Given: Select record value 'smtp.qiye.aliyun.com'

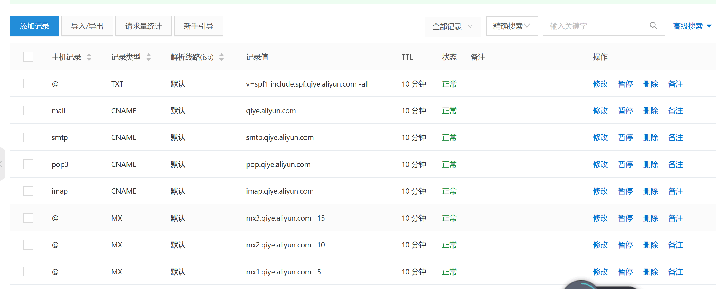Looking at the screenshot, I should pyautogui.click(x=280, y=137).
